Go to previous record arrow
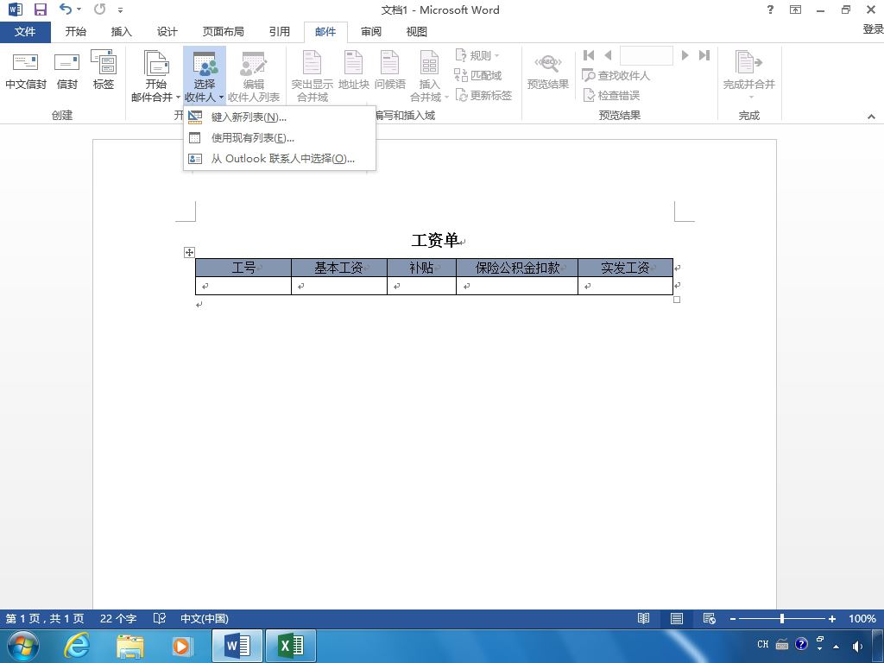 click(x=608, y=55)
